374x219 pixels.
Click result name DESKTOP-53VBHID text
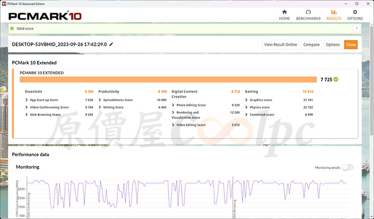(x=59, y=44)
